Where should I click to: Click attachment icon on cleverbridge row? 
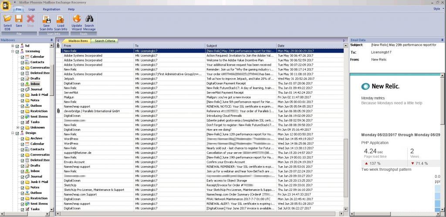pos(58,111)
